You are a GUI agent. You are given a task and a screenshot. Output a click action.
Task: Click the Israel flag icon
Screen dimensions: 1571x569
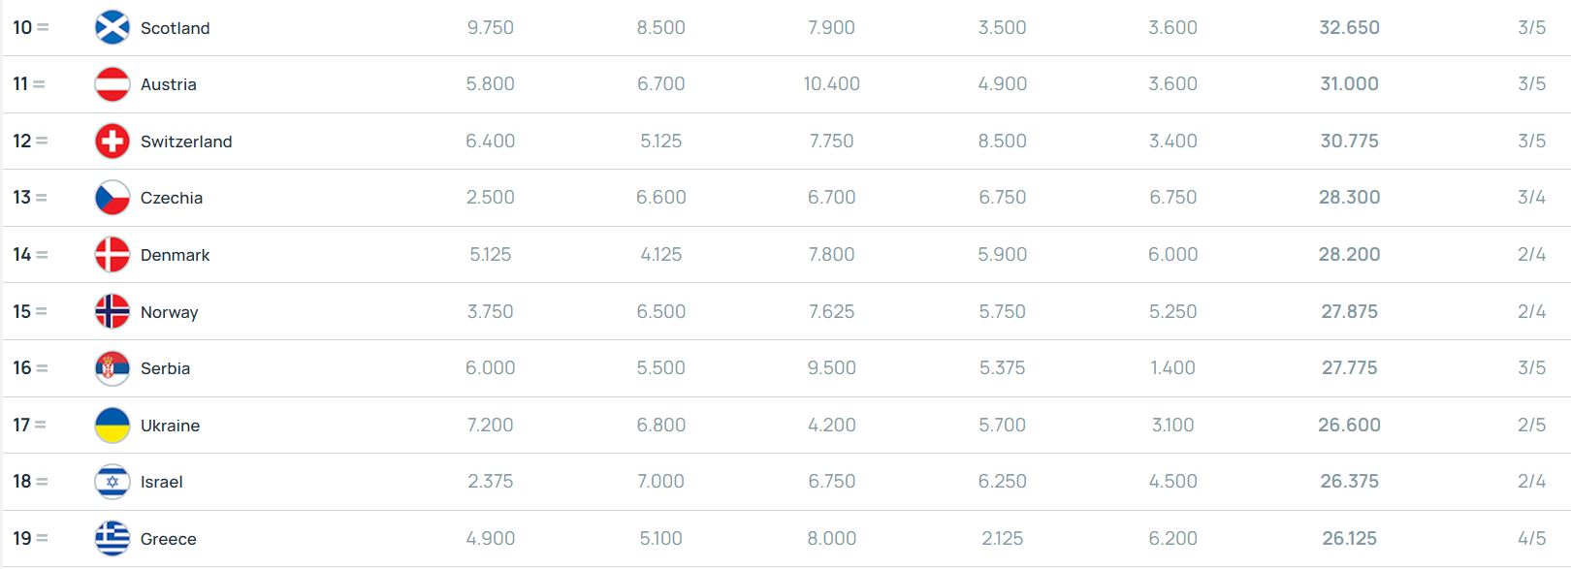(112, 482)
